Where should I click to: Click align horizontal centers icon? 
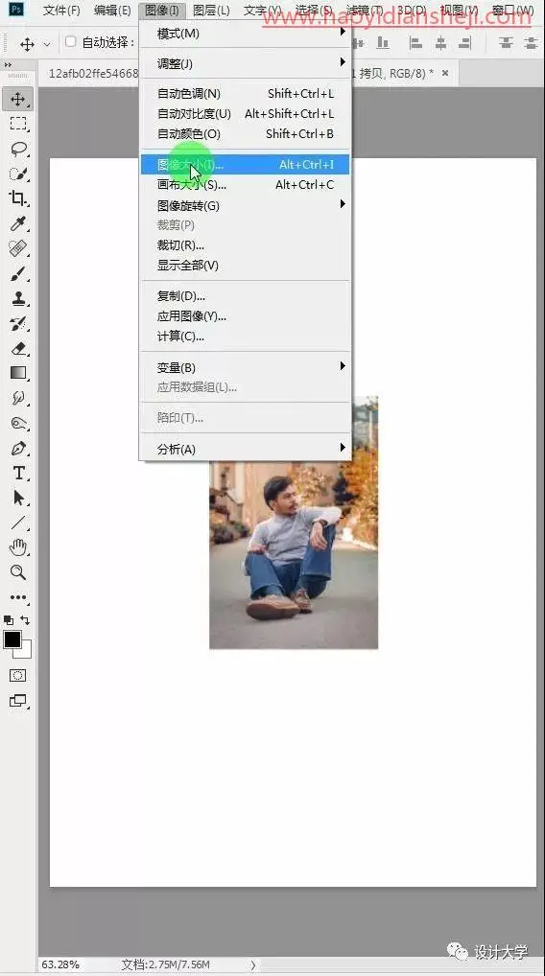coord(440,43)
